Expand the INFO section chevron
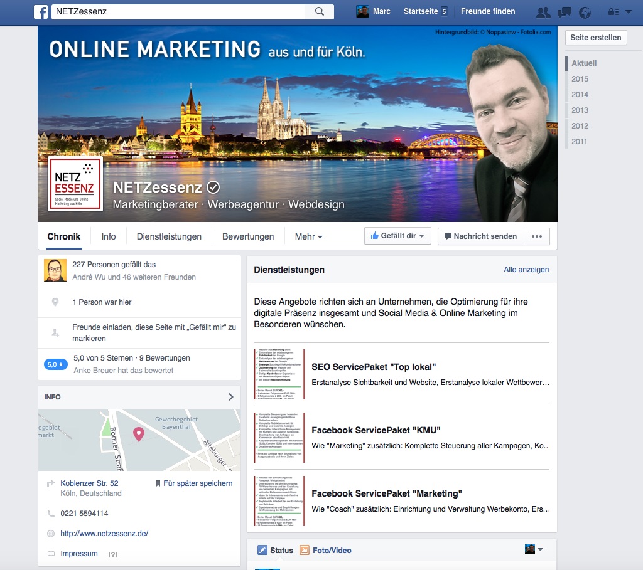 click(x=230, y=397)
